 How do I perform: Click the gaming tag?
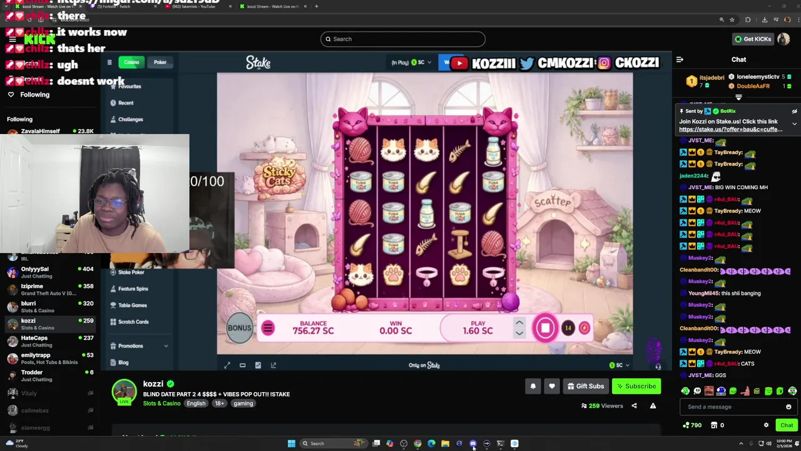tap(243, 403)
